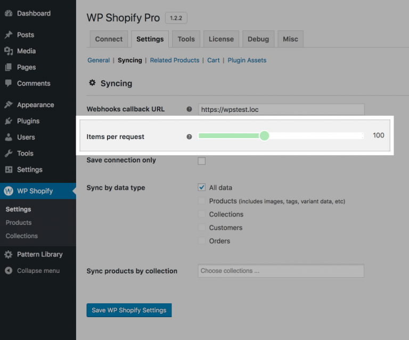This screenshot has height=340, width=409.
Task: Open the Dashboard icon in sidebar
Action: (x=9, y=13)
